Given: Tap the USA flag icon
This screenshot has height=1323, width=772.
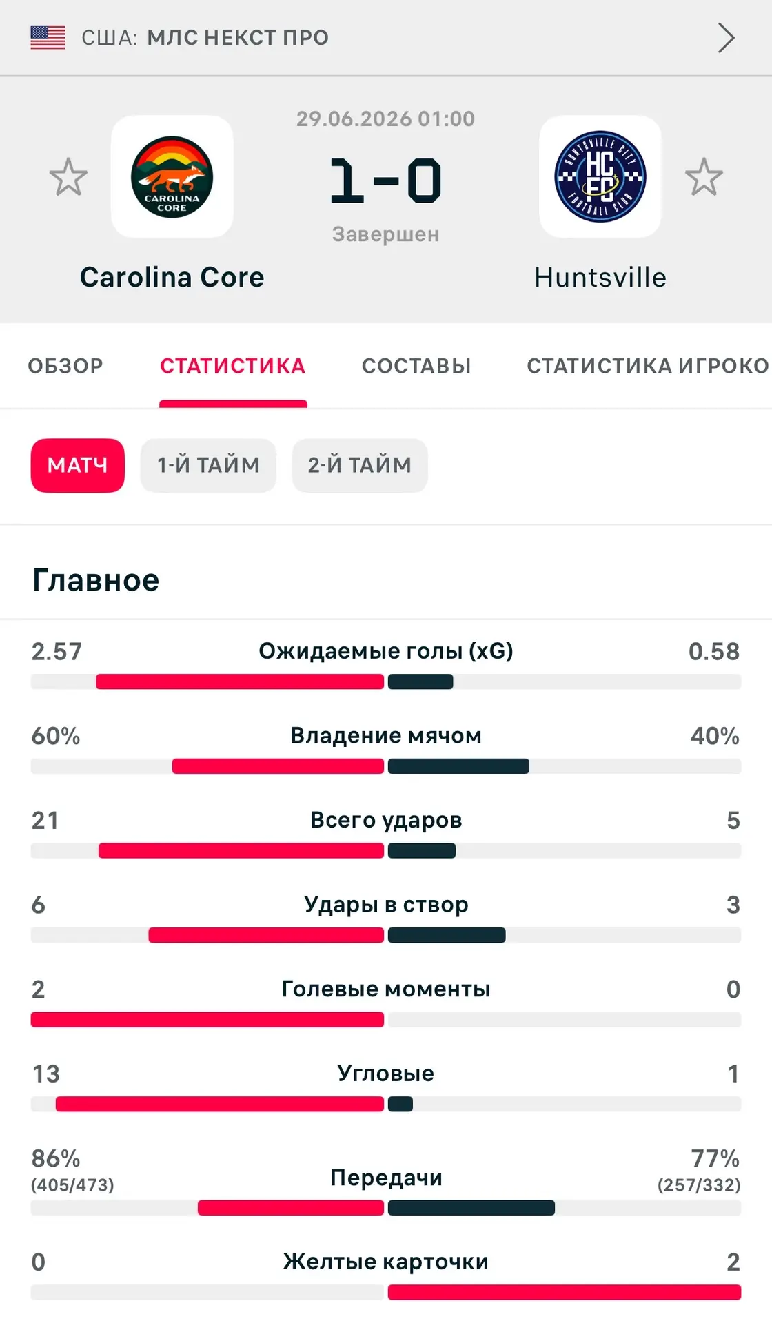Looking at the screenshot, I should 48,37.
